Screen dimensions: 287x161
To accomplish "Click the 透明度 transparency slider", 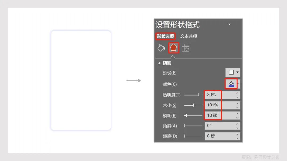I will click(x=193, y=95).
